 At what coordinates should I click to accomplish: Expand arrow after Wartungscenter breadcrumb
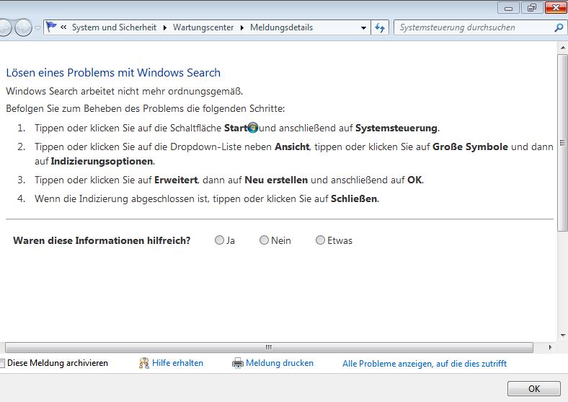242,27
